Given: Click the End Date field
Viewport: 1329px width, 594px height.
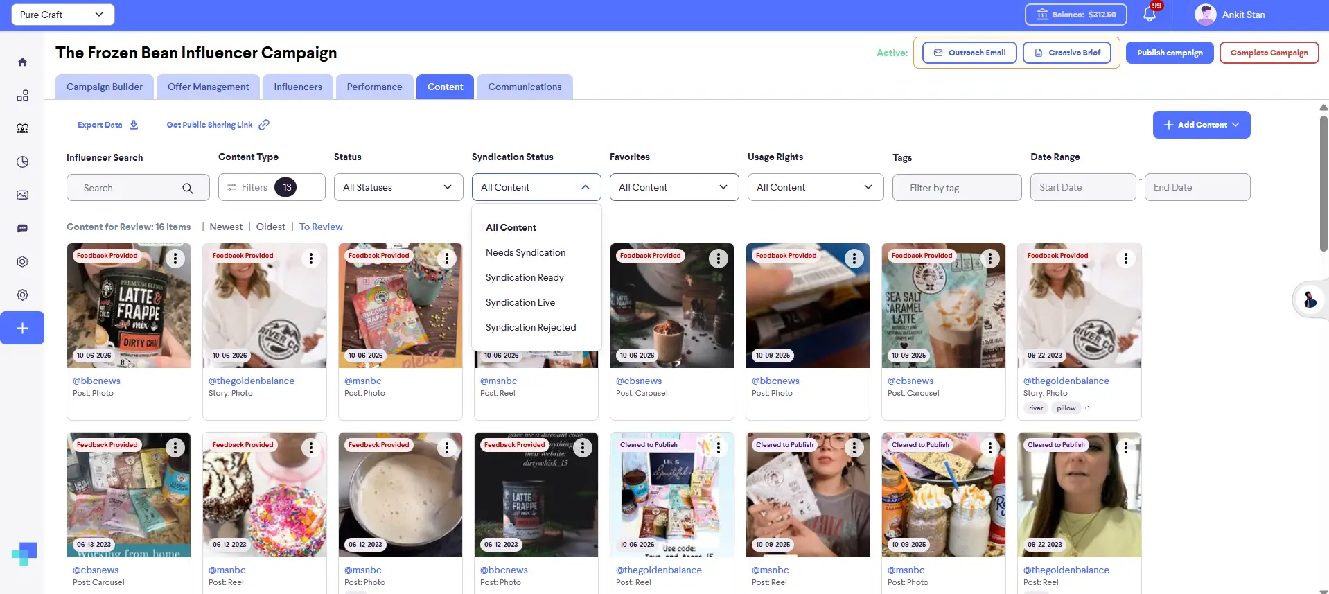Looking at the screenshot, I should tap(1197, 187).
